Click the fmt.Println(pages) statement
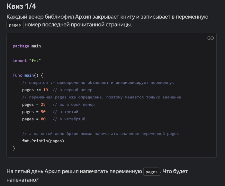Image resolution: width=225 pixels, height=186 pixels. coord(43,141)
